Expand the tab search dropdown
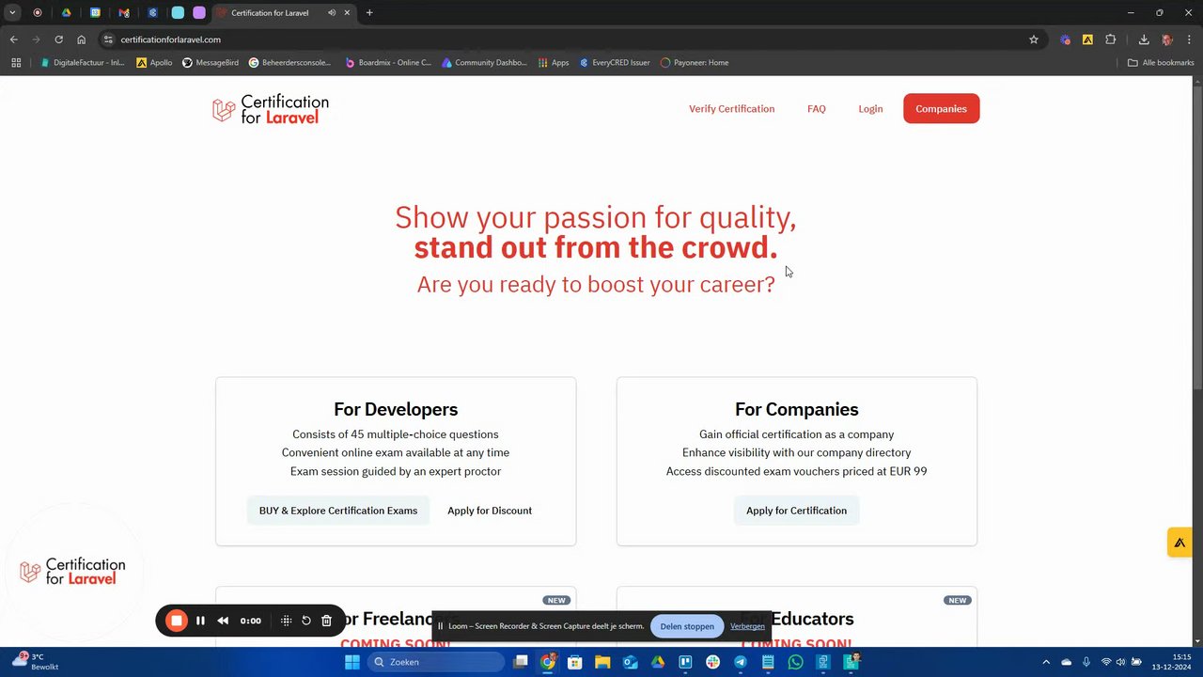Viewport: 1203px width, 677px height. pos(12,13)
